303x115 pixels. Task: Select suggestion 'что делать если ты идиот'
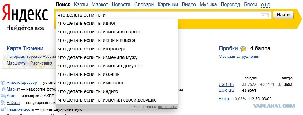pyautogui.click(x=117, y=23)
